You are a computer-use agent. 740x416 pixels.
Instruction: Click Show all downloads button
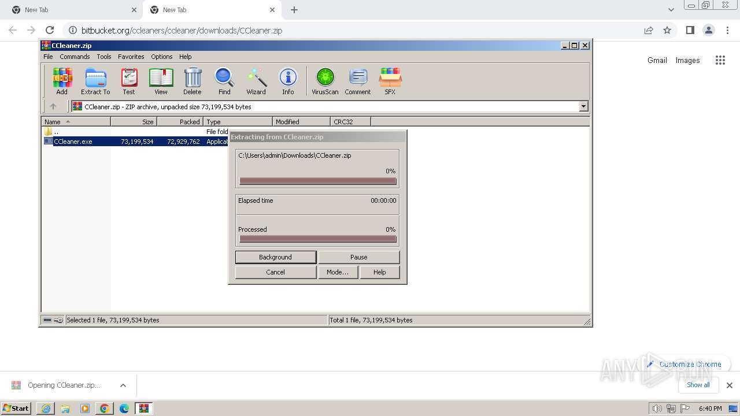[698, 385]
